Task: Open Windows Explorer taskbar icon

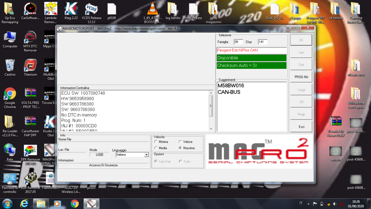Action: tap(41, 203)
